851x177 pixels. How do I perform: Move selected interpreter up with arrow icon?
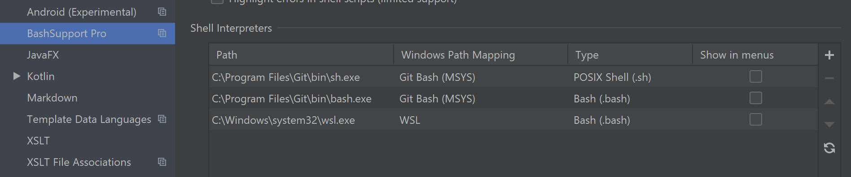click(x=829, y=102)
